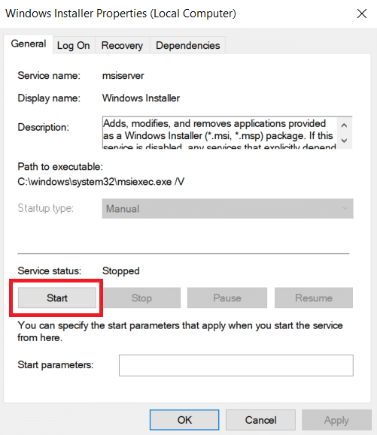Open the Log On tab
Image resolution: width=377 pixels, height=435 pixels.
(74, 45)
